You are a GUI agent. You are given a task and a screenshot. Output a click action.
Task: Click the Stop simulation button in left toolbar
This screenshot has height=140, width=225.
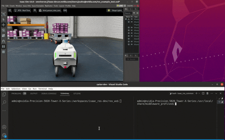coord(3,52)
